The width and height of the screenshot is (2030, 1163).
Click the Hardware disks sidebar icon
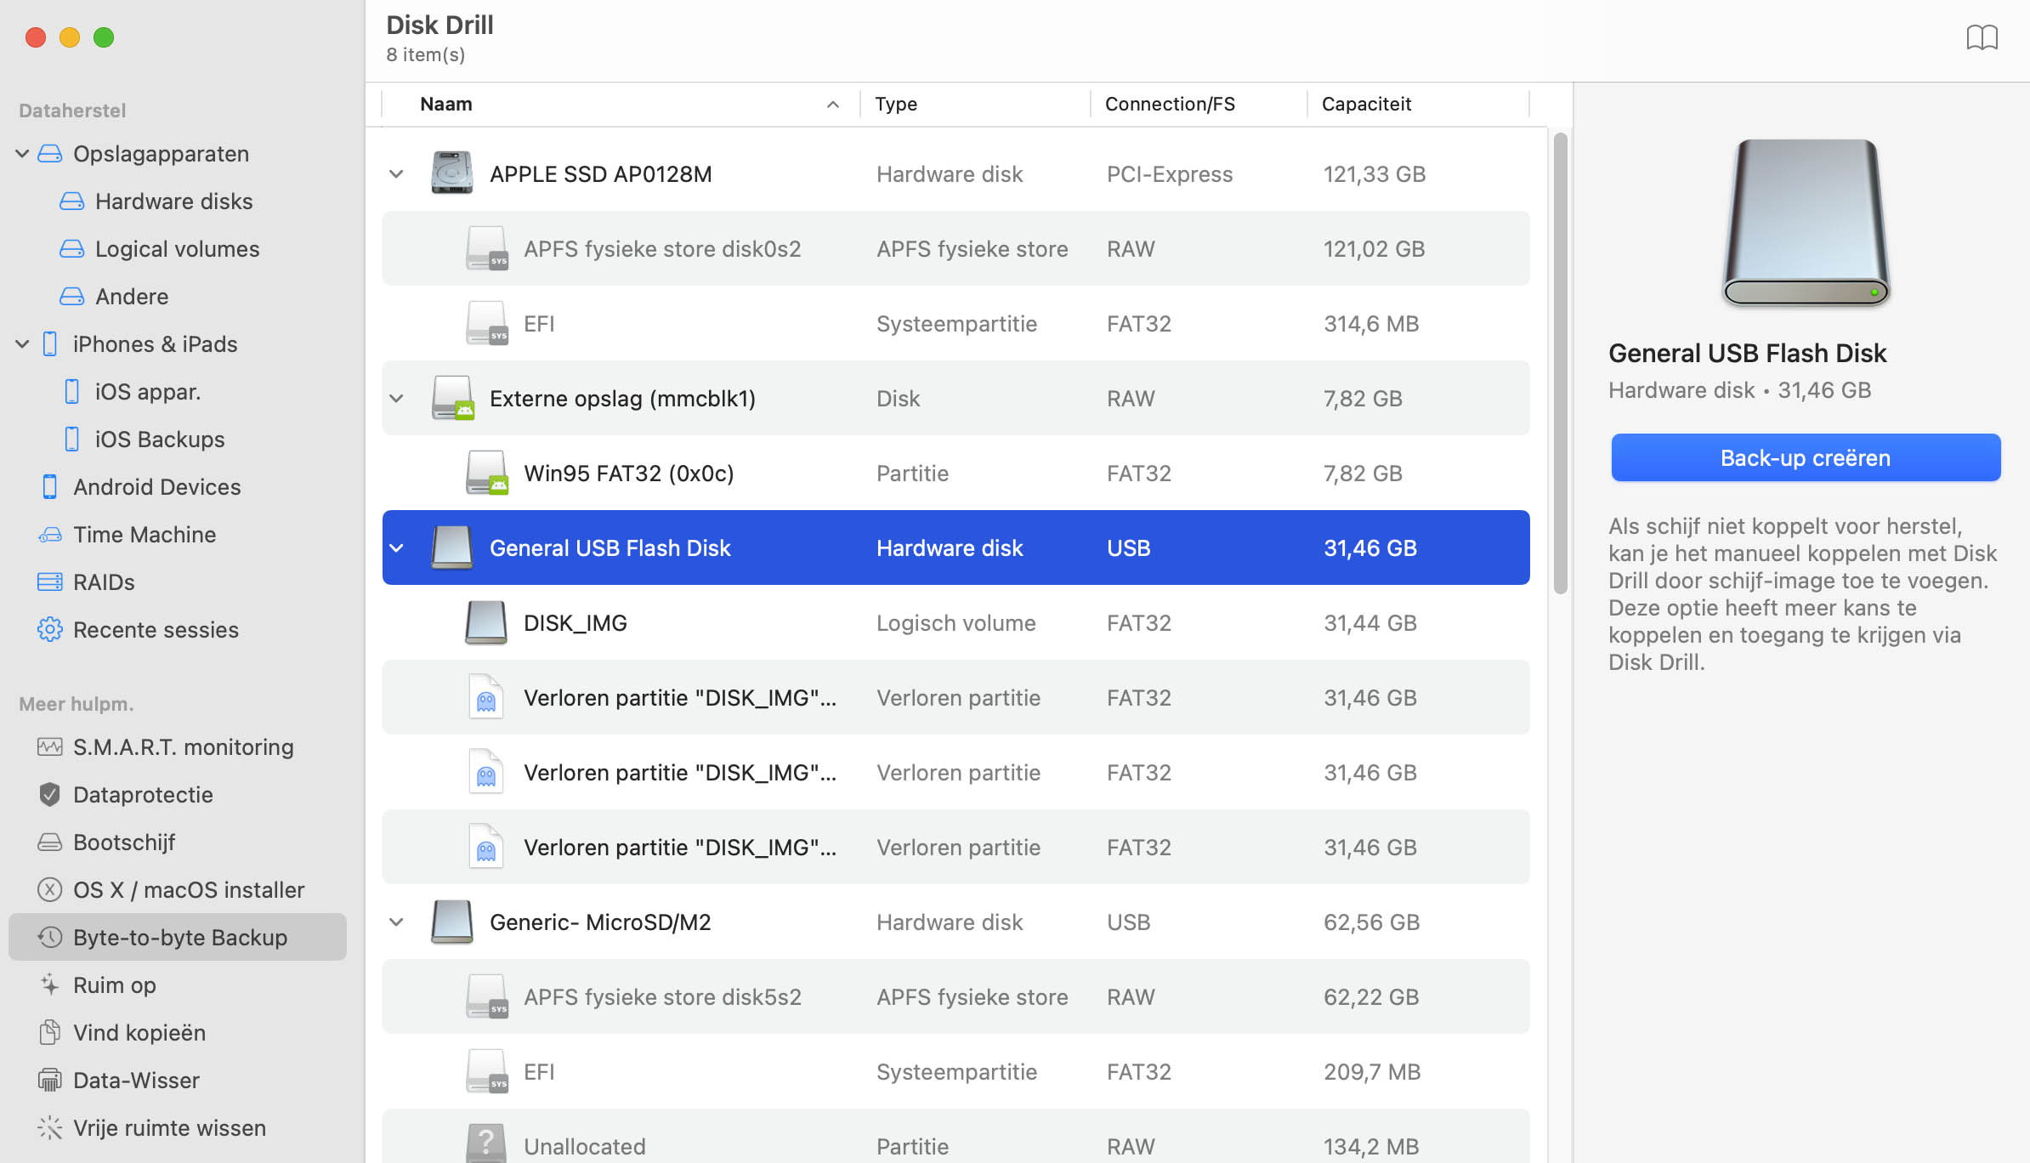[x=72, y=201]
